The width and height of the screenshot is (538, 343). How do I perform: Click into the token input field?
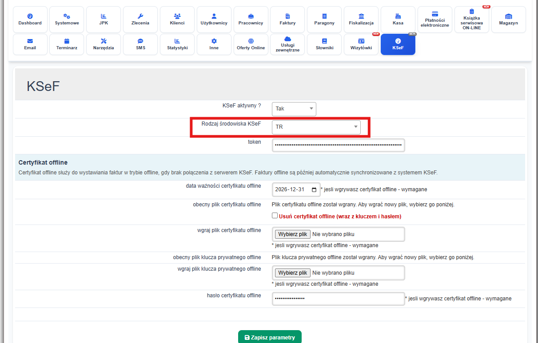(x=338, y=146)
